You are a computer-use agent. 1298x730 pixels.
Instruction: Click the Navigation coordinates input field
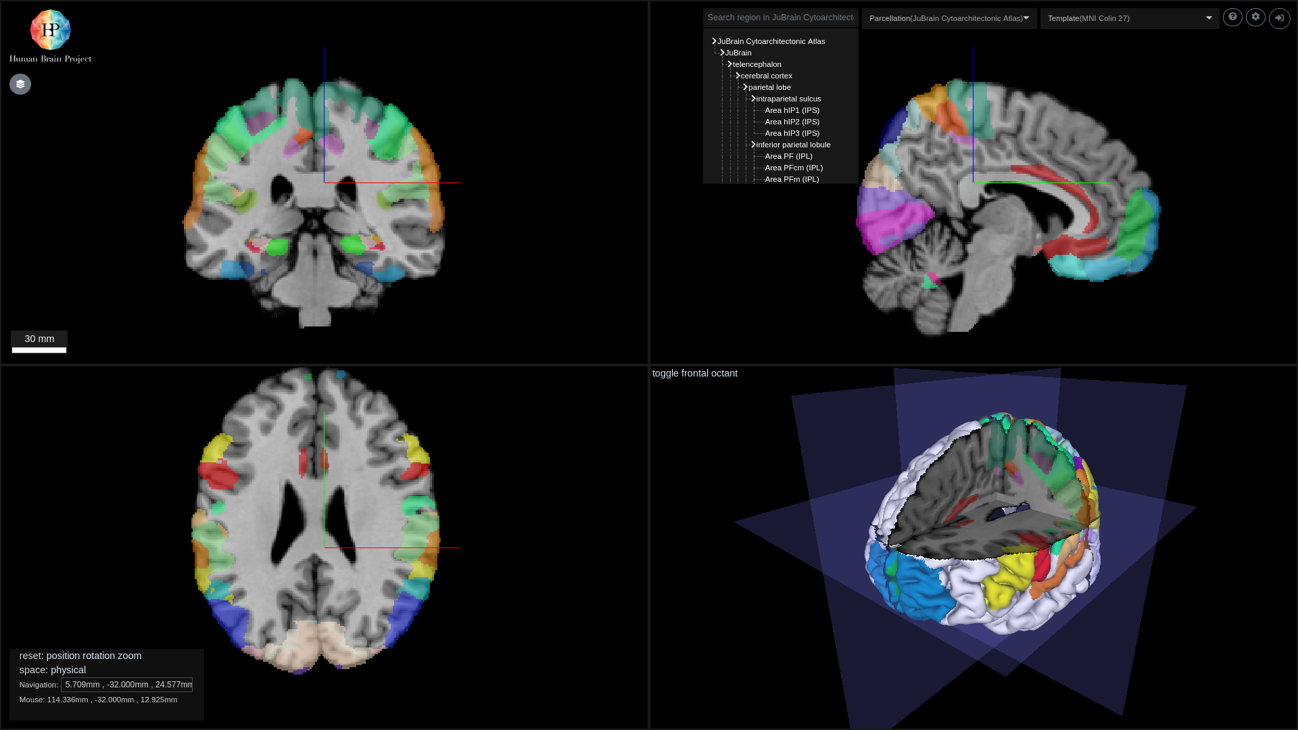[x=126, y=684]
